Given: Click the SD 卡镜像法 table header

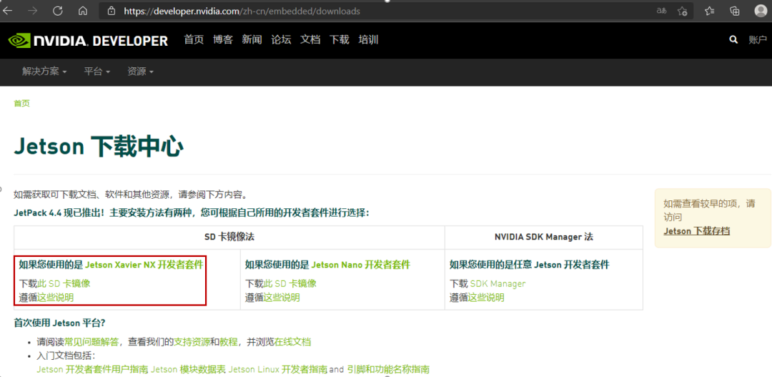Looking at the screenshot, I should tap(229, 237).
